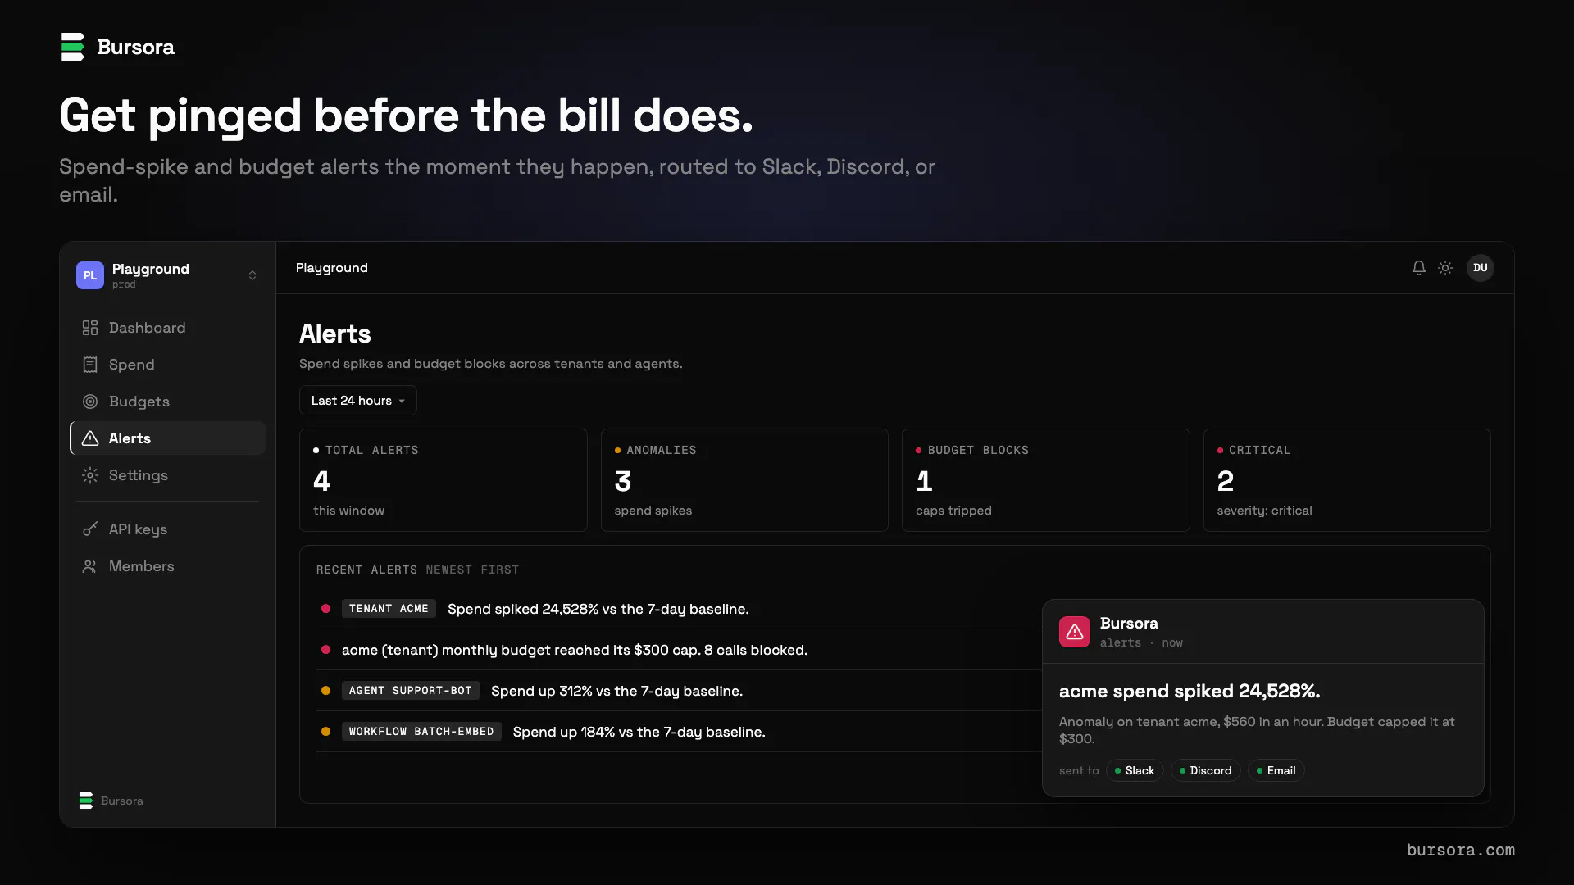1574x885 pixels.
Task: Click the Email channel chip
Action: pyautogui.click(x=1276, y=770)
